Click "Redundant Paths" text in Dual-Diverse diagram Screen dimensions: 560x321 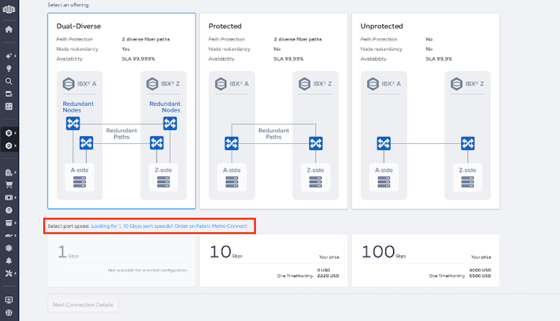[122, 134]
